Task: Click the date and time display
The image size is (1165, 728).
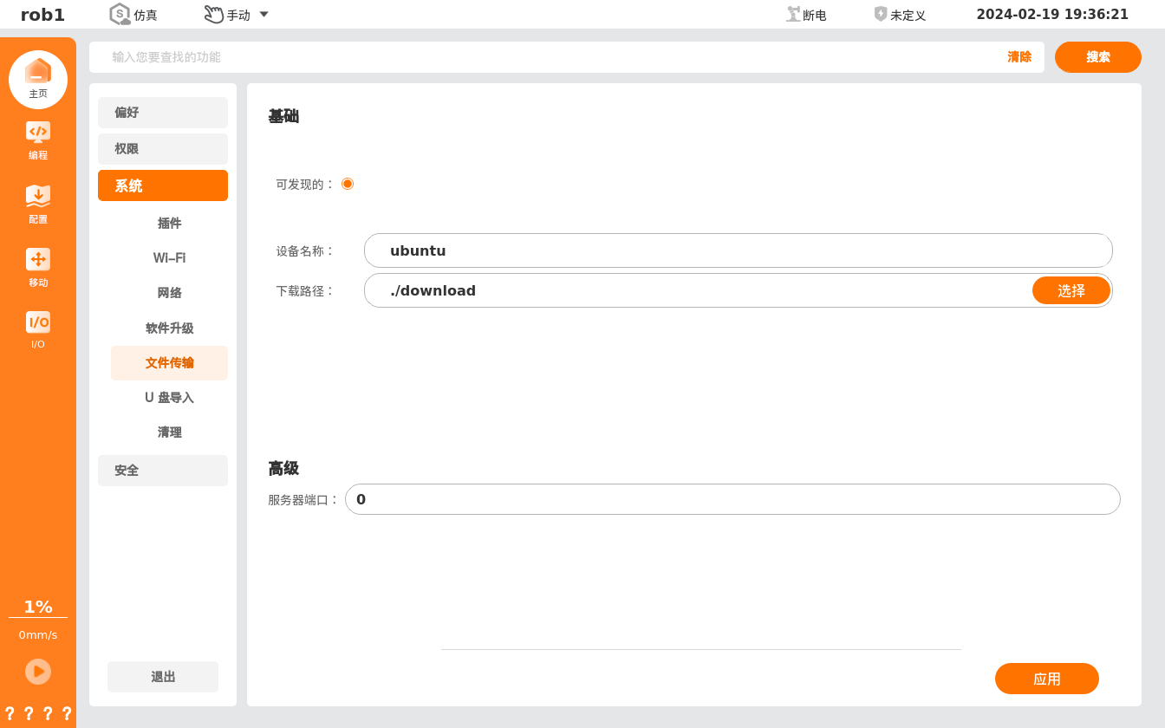Action: 1052,15
